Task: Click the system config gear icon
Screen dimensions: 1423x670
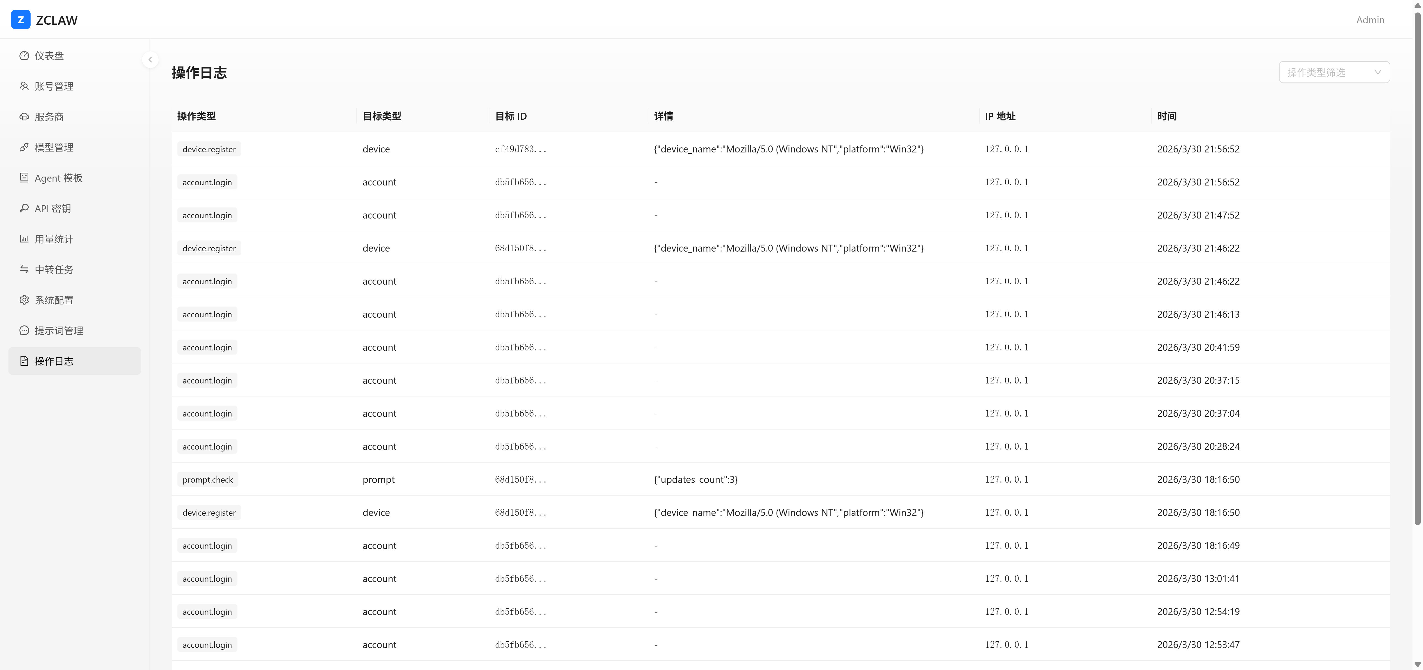Action: click(x=24, y=300)
